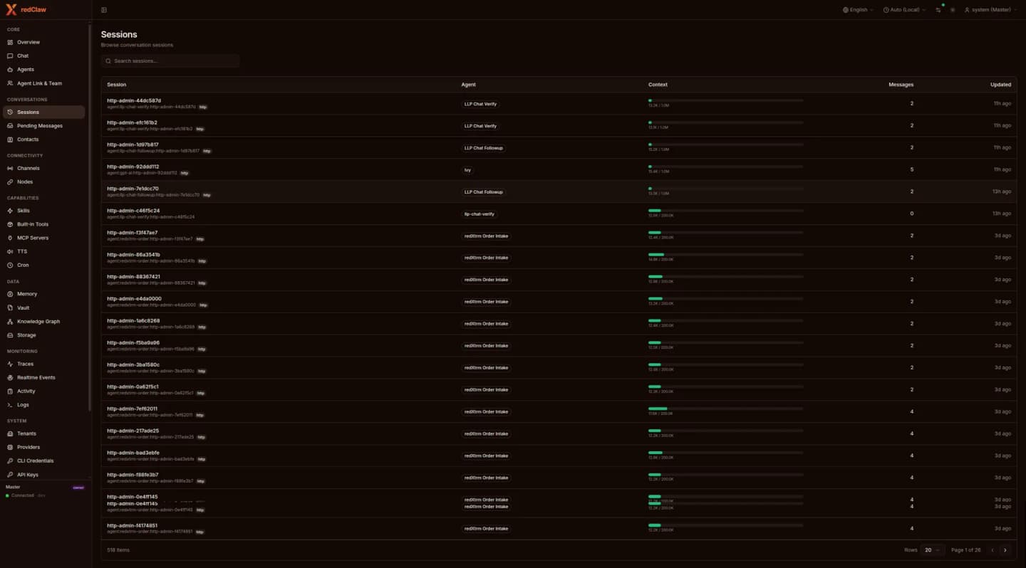Screen dimensions: 1026x568
Task: Open the CLI Credentials menu item
Action: click(45, 461)
